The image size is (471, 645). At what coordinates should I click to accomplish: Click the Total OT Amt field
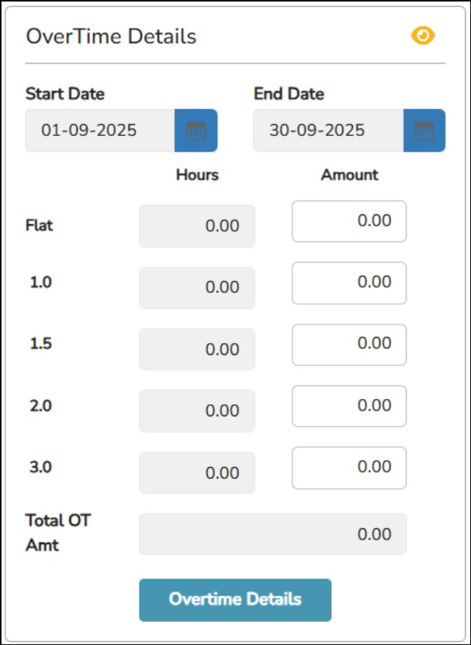click(273, 534)
